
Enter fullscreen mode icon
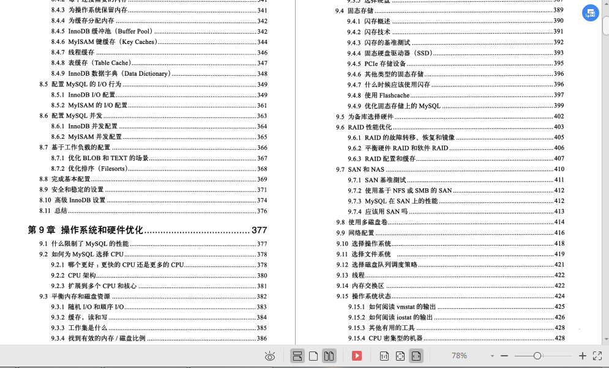pos(597,356)
